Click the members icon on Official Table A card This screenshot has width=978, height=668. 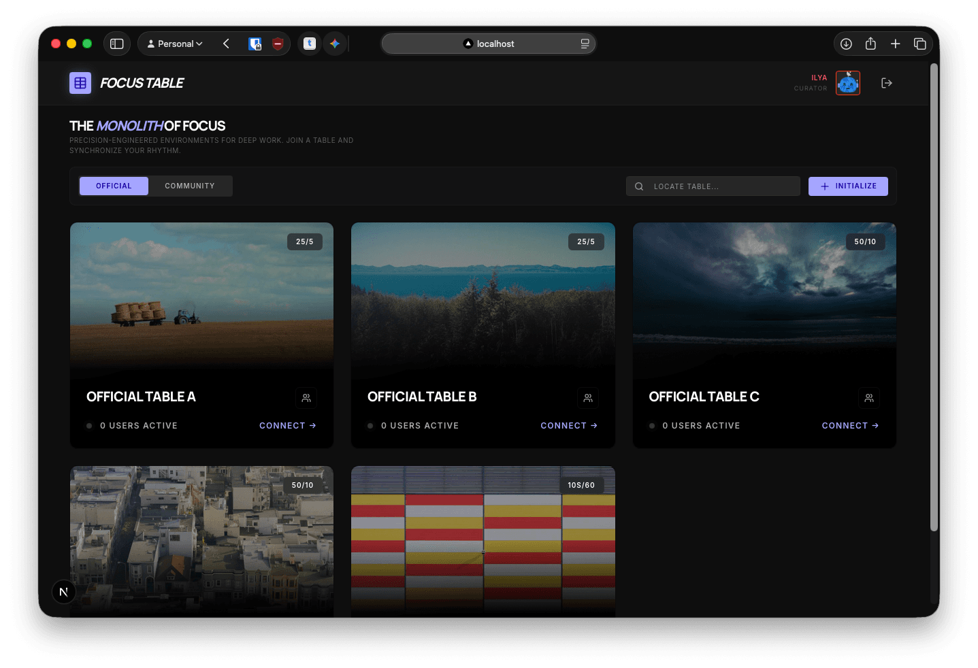coord(306,397)
